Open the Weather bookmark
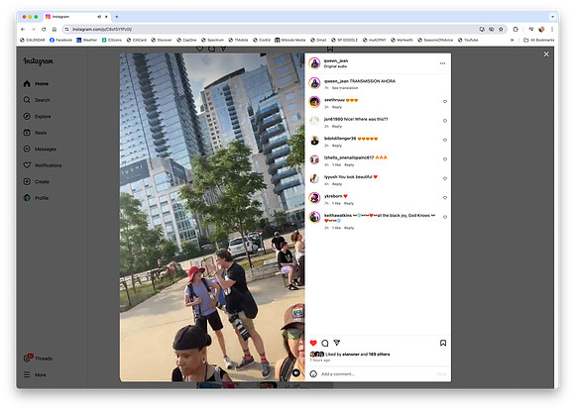 (87, 40)
